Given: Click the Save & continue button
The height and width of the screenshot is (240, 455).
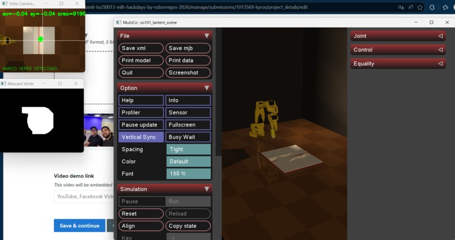Looking at the screenshot, I should pos(80,225).
